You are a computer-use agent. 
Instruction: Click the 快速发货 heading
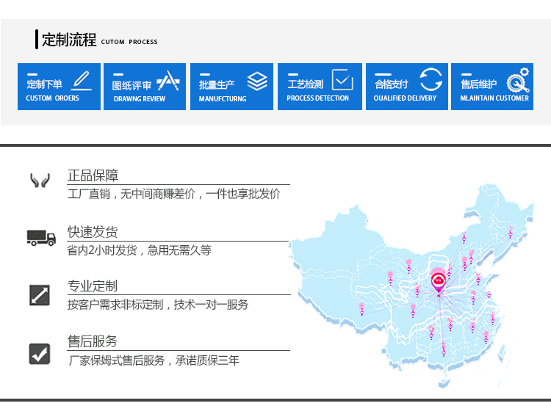93,232
